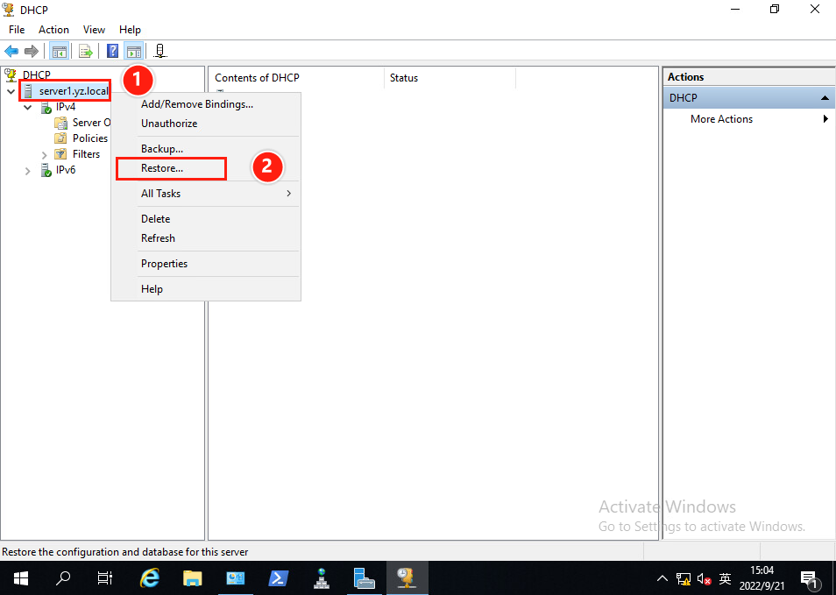Toggle the show/hide console tree icon
The width and height of the screenshot is (836, 595).
[59, 51]
